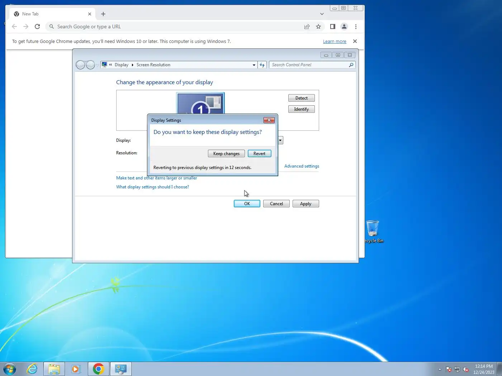Expand the address bar history dropdown
Viewport: 502px width, 376px height.
click(x=254, y=65)
